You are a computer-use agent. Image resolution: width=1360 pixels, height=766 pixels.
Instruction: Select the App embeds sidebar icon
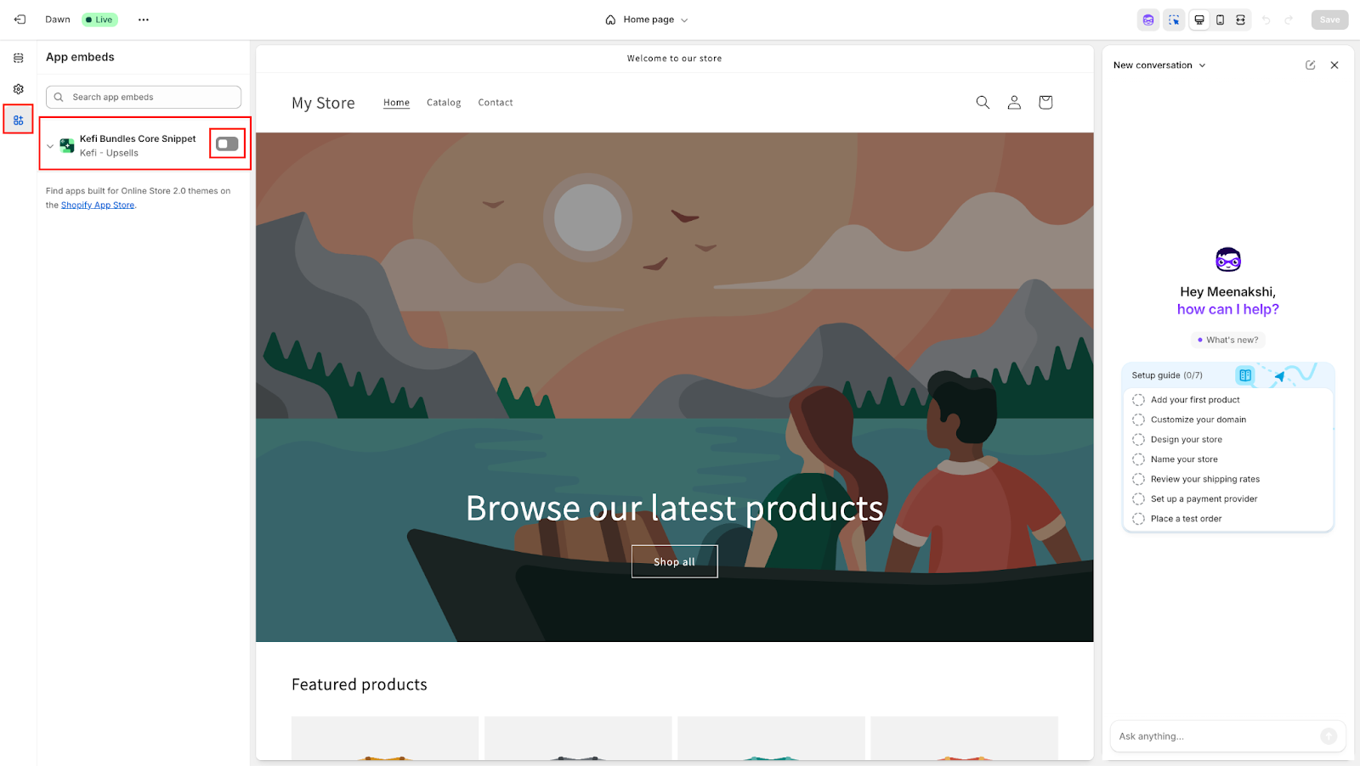19,120
